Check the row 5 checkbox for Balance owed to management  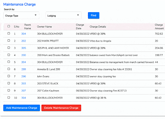pyautogui.click(x=9, y=62)
